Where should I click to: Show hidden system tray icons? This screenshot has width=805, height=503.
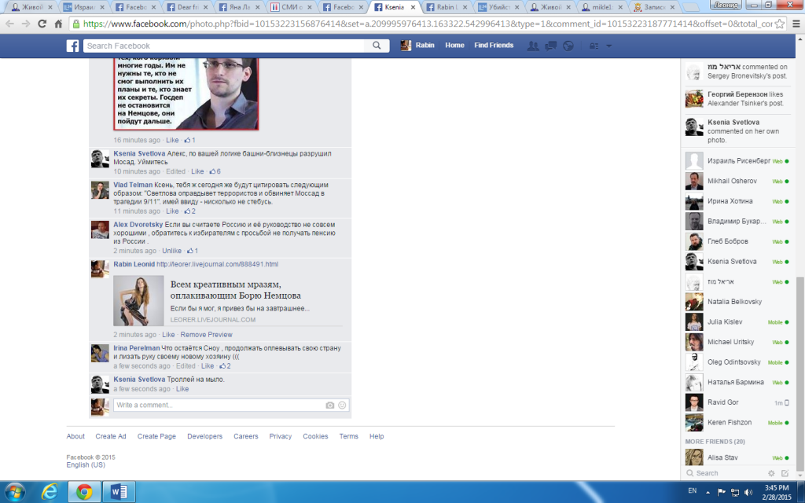(x=708, y=492)
